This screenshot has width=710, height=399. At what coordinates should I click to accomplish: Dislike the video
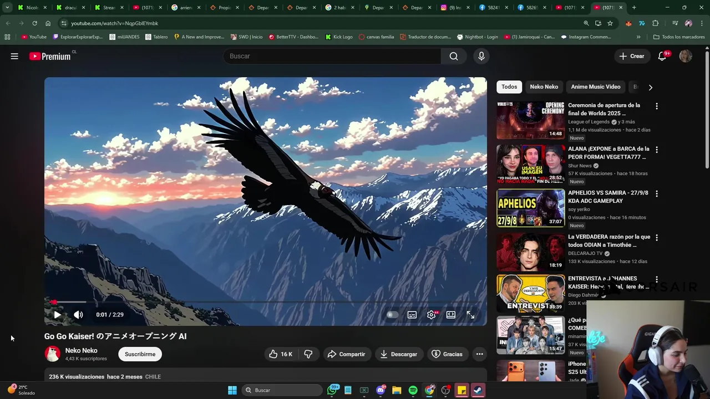[x=308, y=354]
